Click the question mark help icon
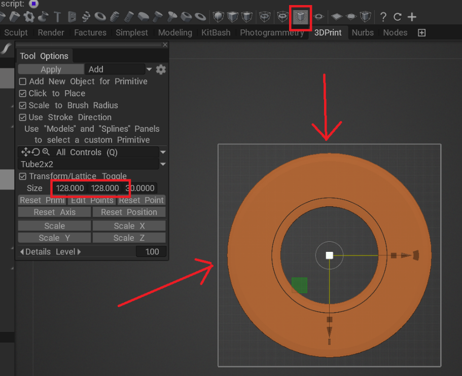462x376 pixels. click(383, 17)
